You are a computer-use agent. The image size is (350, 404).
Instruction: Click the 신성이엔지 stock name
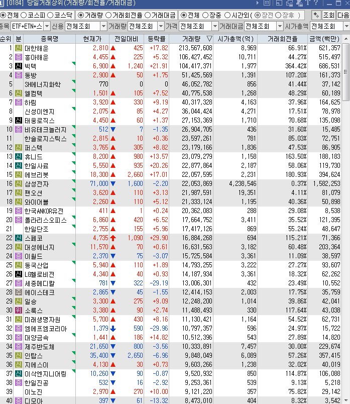tap(39, 112)
